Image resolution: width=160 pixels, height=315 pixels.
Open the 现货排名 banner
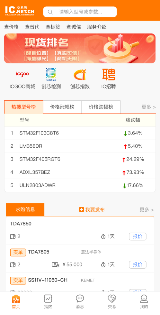pyautogui.click(x=80, y=48)
